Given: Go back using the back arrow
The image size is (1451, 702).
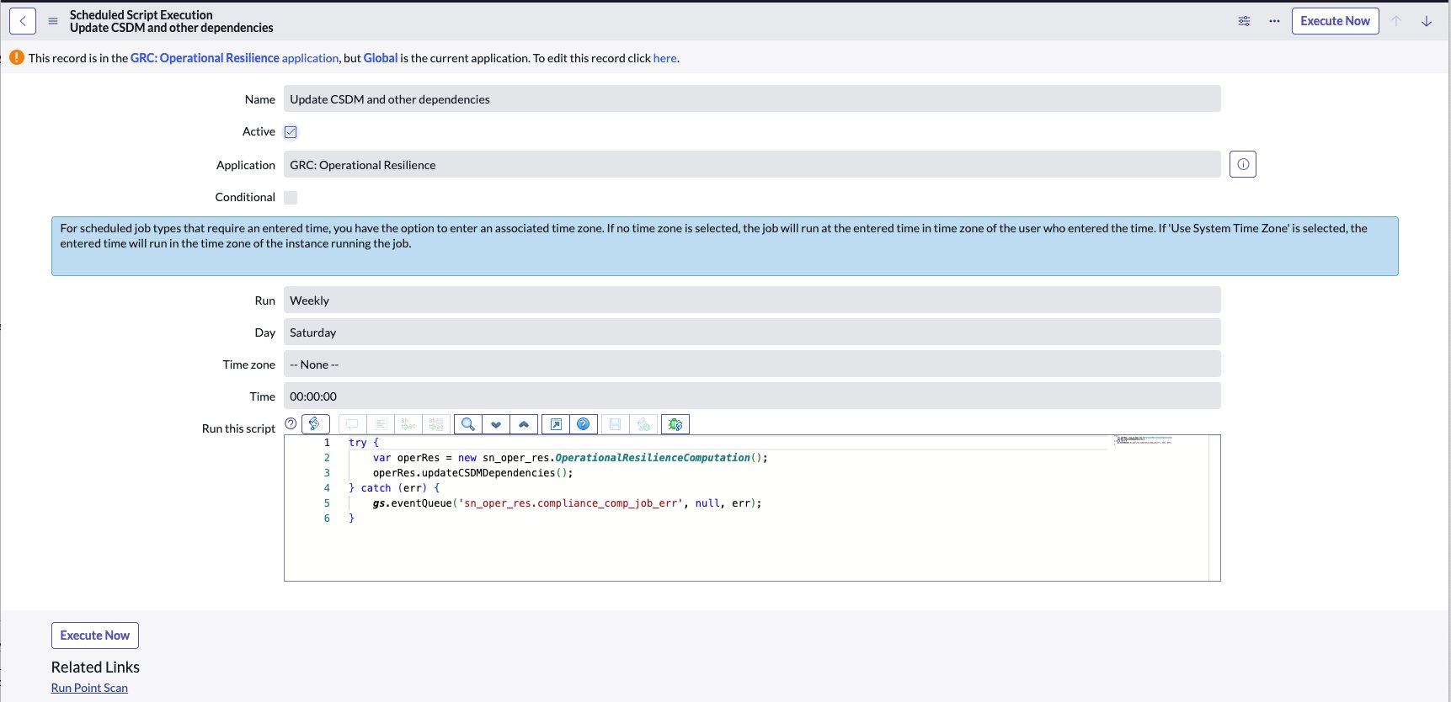Looking at the screenshot, I should [23, 21].
